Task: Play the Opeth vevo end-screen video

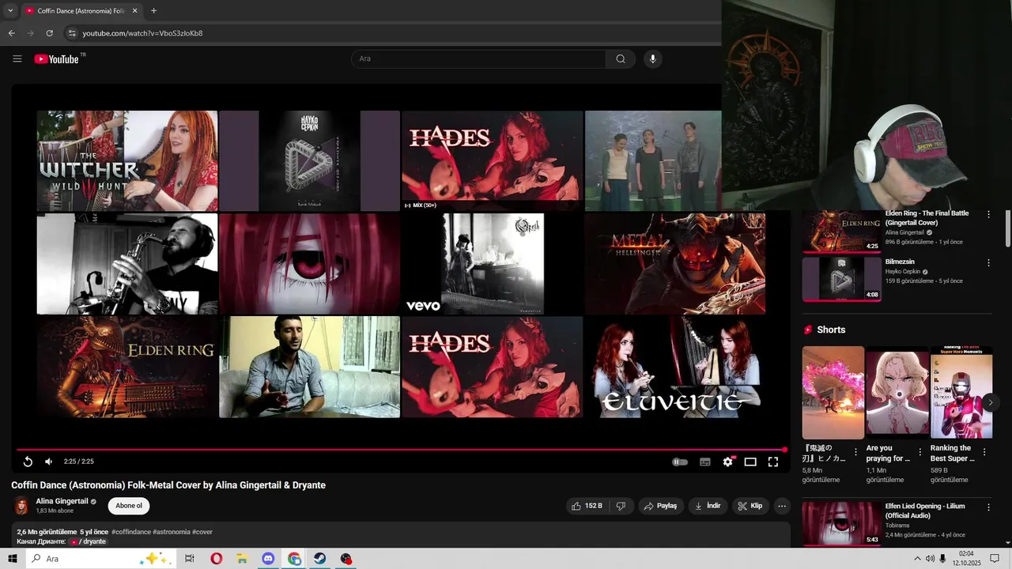Action: [x=492, y=264]
